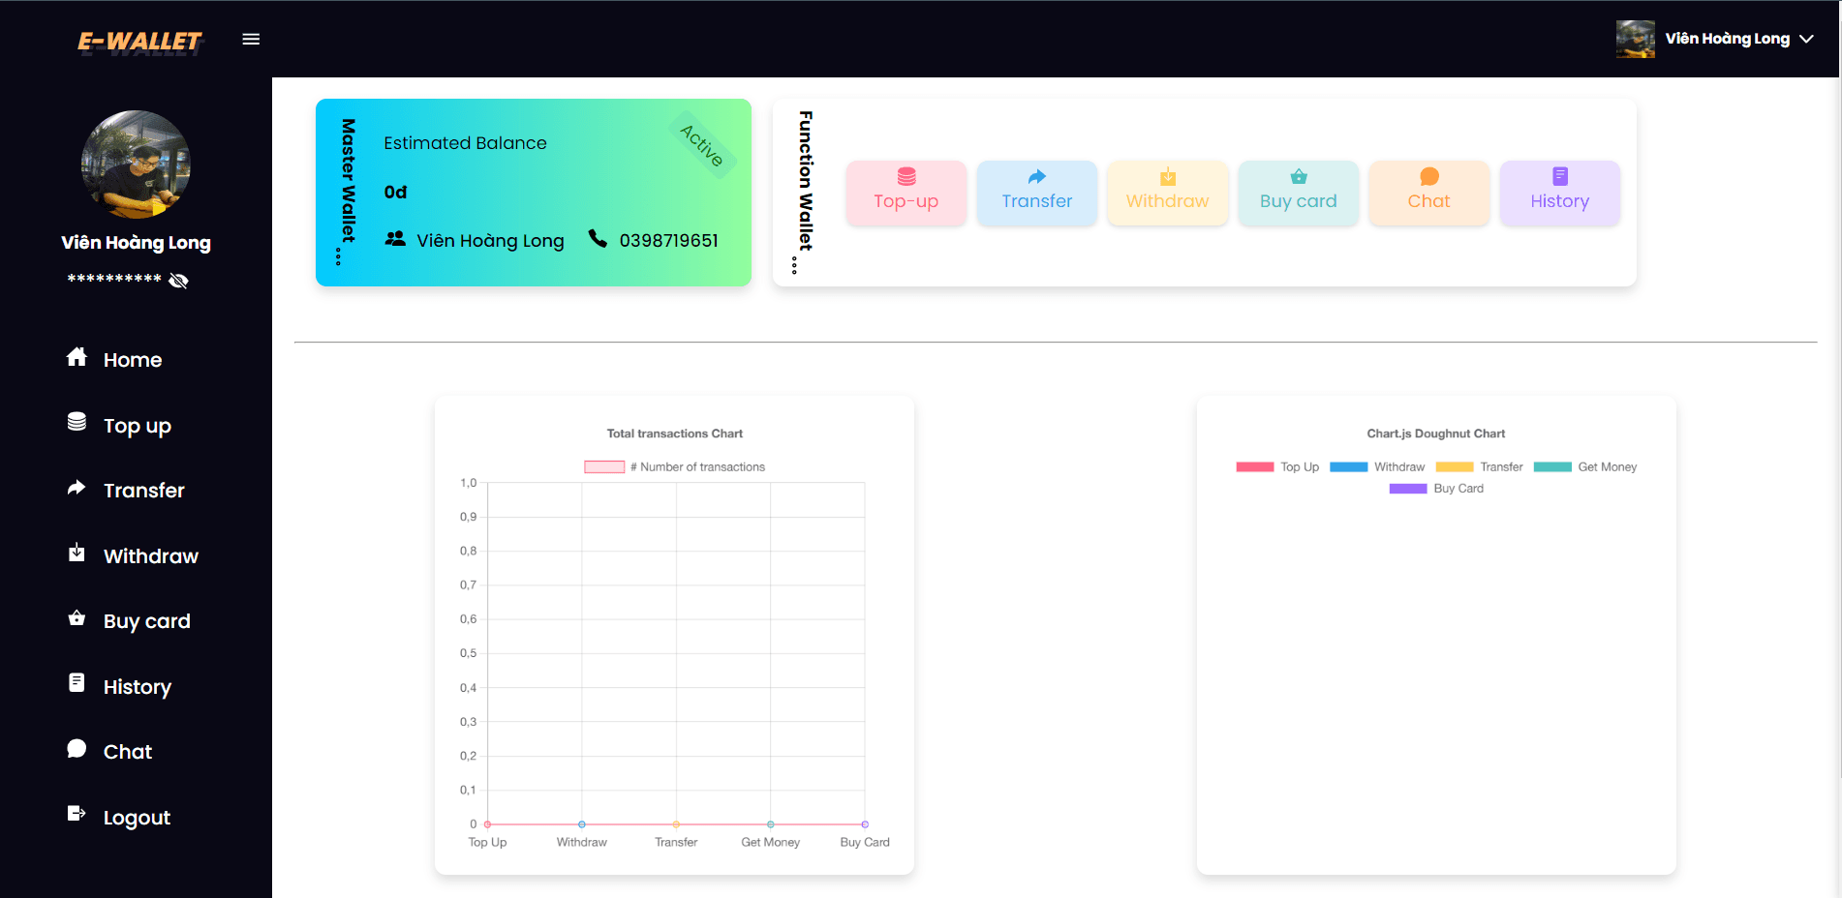Click the Function Wallet vertical label
Viewport: 1842px width, 898px height.
click(x=805, y=181)
